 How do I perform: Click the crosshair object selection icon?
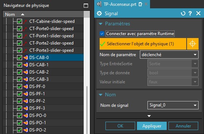[192, 44]
